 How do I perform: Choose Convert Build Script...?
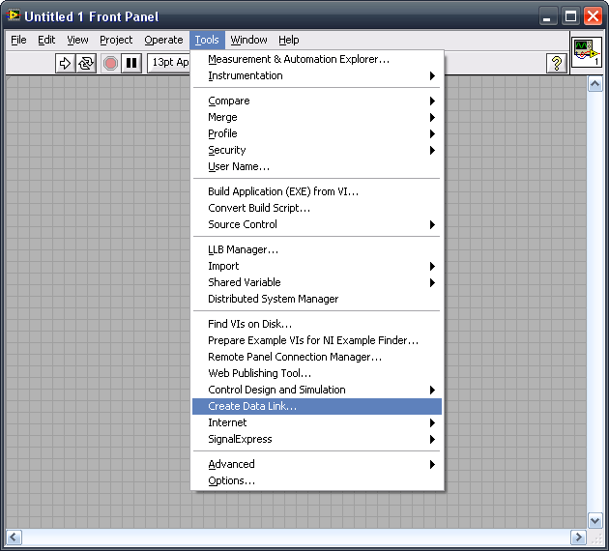(317, 208)
